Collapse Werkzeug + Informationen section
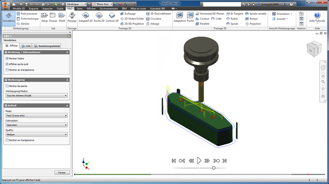329x184 pixels. pos(67,52)
